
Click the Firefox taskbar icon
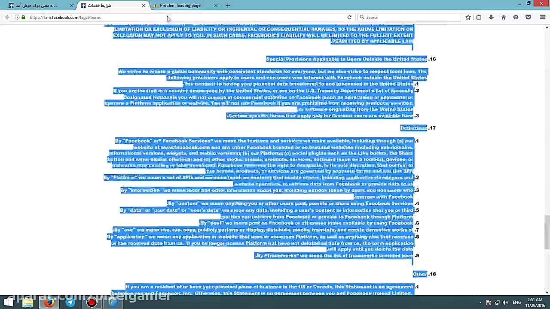49,302
